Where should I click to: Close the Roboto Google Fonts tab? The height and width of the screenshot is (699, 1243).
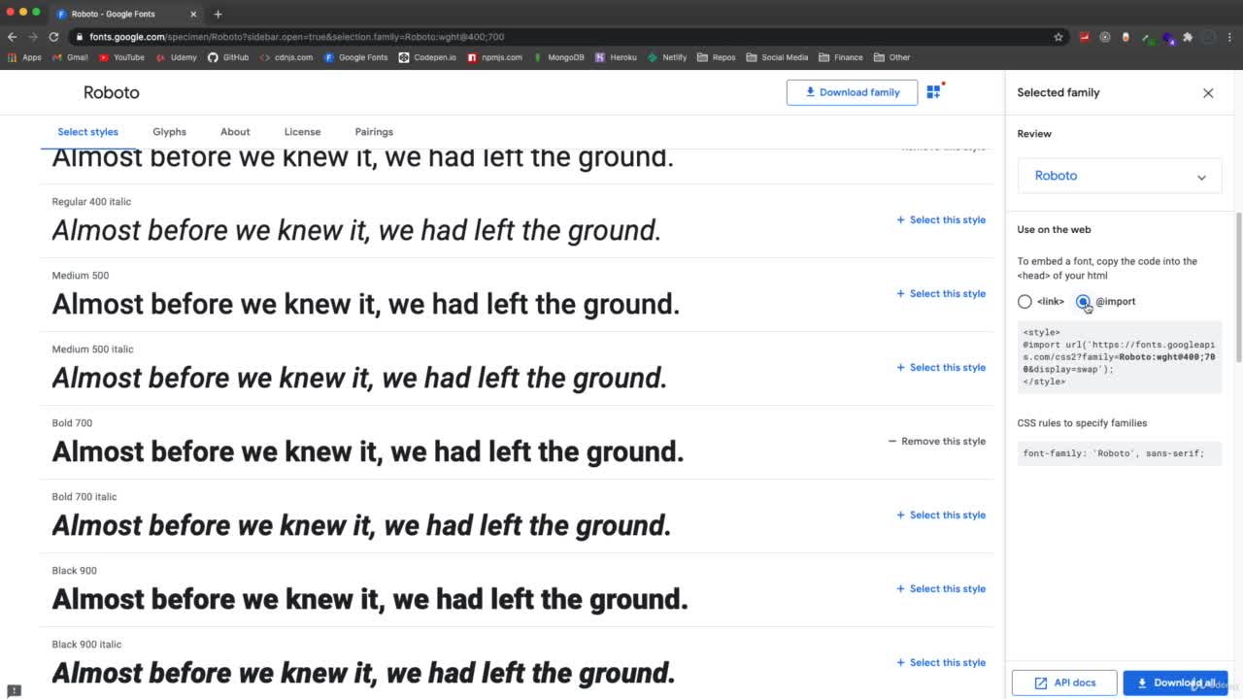click(193, 14)
